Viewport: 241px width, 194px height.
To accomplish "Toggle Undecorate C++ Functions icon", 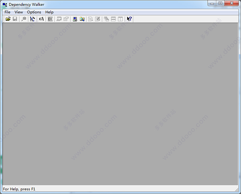I will [50, 19].
